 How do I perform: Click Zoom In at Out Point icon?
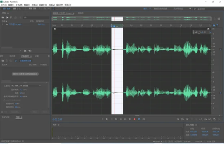[x=206, y=119]
